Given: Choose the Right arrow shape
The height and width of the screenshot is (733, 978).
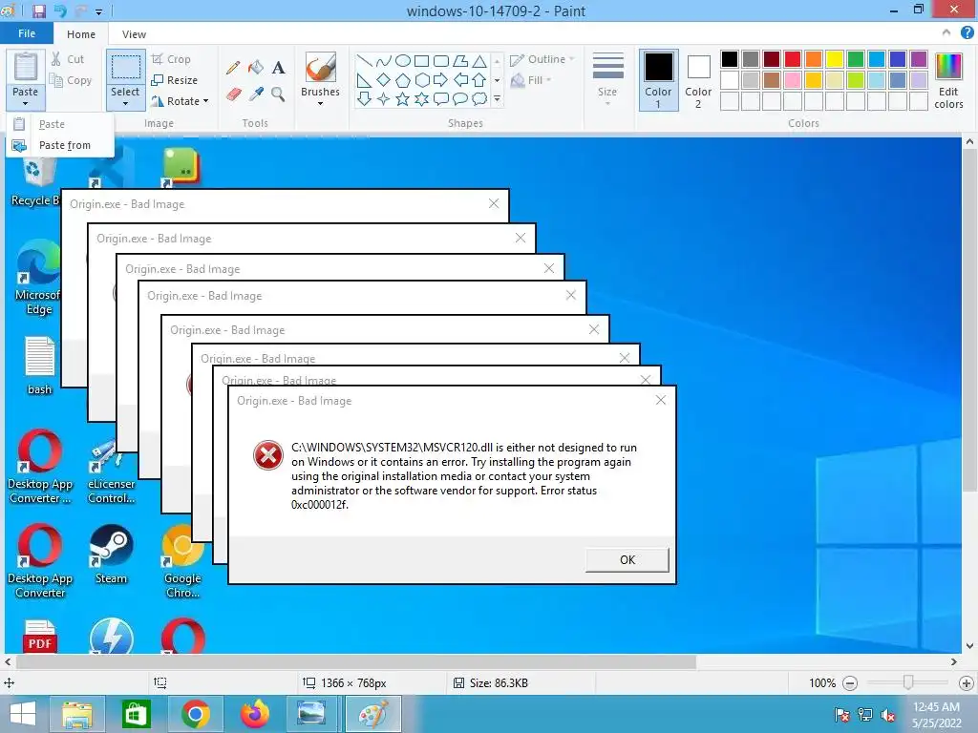Looking at the screenshot, I should 441,79.
